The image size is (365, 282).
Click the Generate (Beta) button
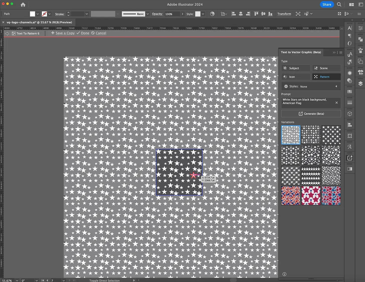point(311,114)
